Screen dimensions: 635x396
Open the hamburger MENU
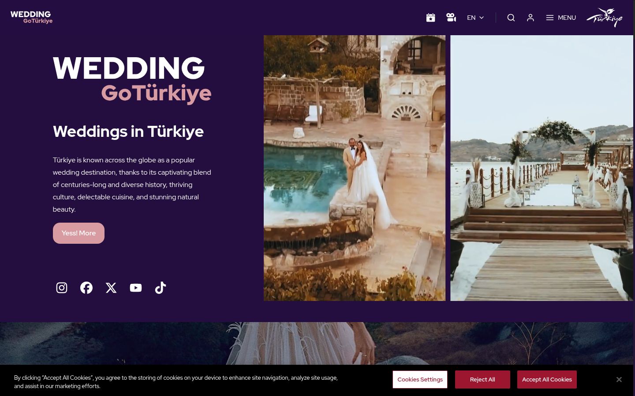pos(561,18)
